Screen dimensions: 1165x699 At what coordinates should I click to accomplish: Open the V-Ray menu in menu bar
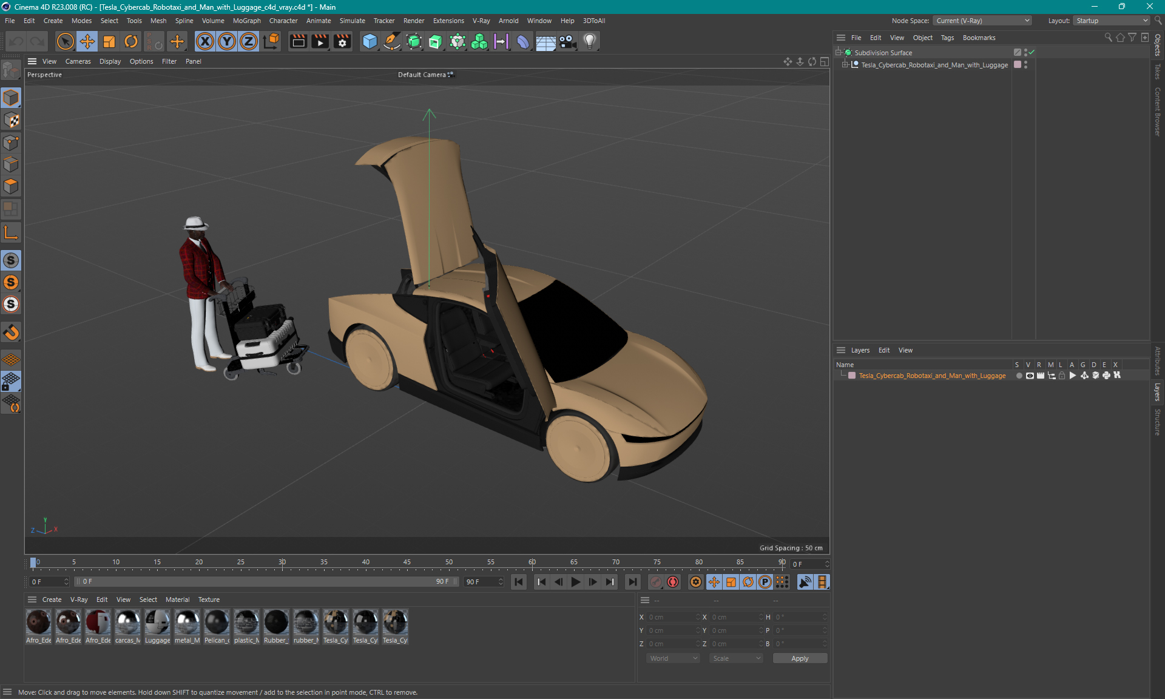coord(481,21)
